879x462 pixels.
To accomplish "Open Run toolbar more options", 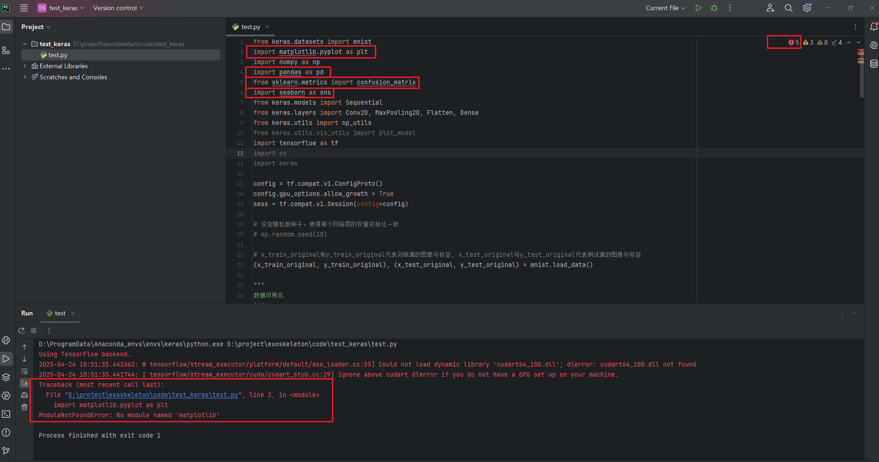I will tap(49, 331).
